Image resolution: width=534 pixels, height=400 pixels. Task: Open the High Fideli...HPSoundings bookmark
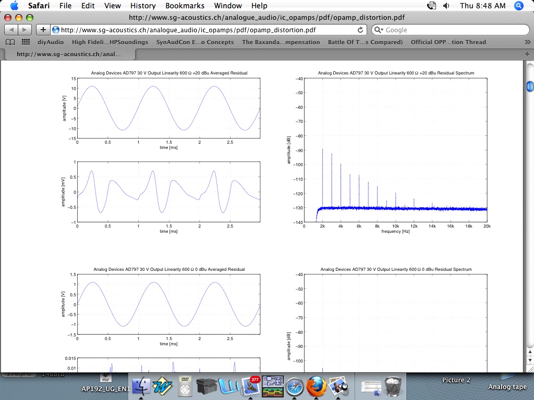tap(110, 42)
